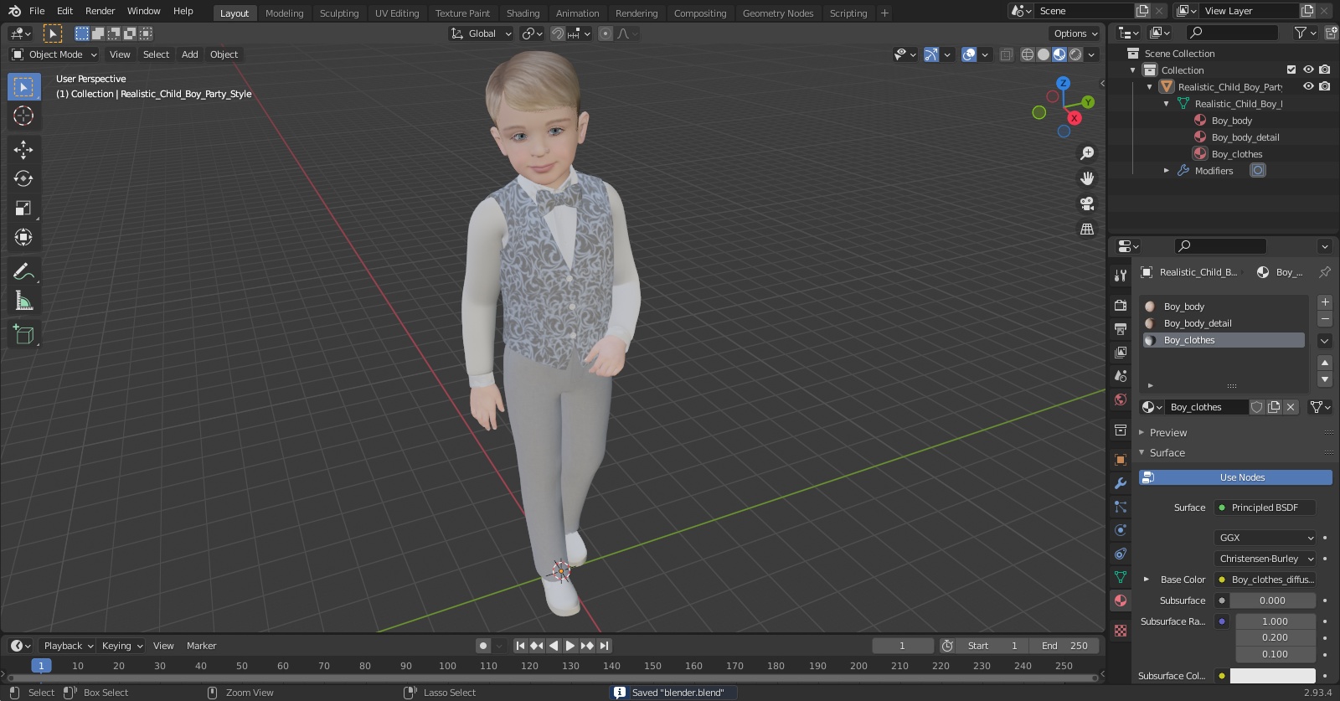
Task: Click Subsurface Color swatch
Action: (1272, 676)
